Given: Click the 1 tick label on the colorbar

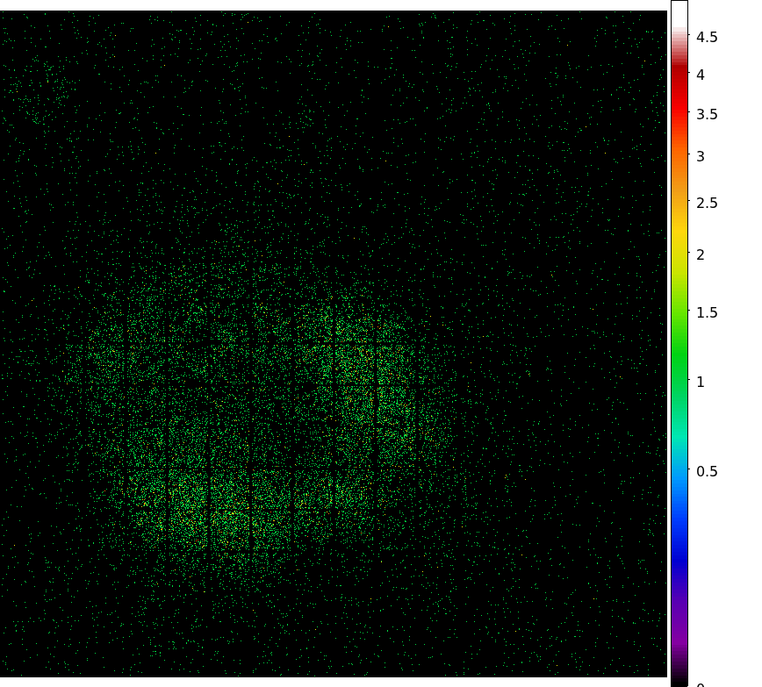Looking at the screenshot, I should point(700,382).
